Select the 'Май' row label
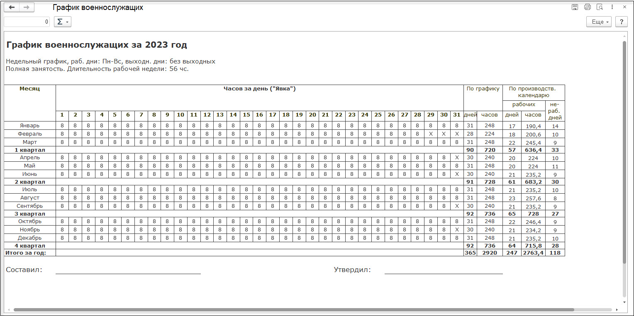Viewport: 634px width, 316px height. pyautogui.click(x=30, y=165)
